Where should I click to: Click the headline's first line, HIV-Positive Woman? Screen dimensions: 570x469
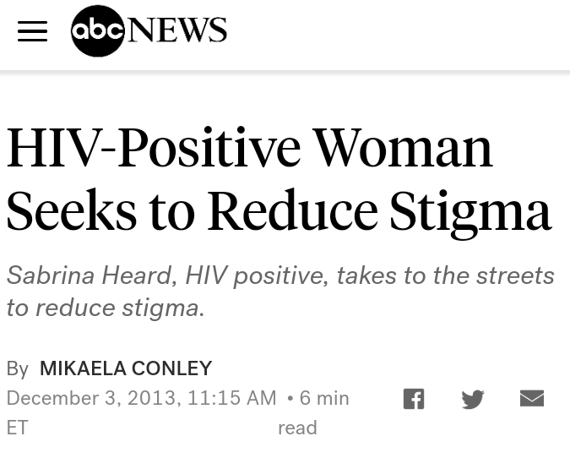[x=249, y=147]
